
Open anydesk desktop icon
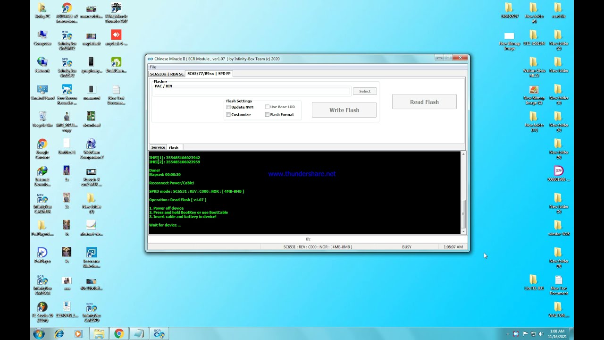point(116,38)
